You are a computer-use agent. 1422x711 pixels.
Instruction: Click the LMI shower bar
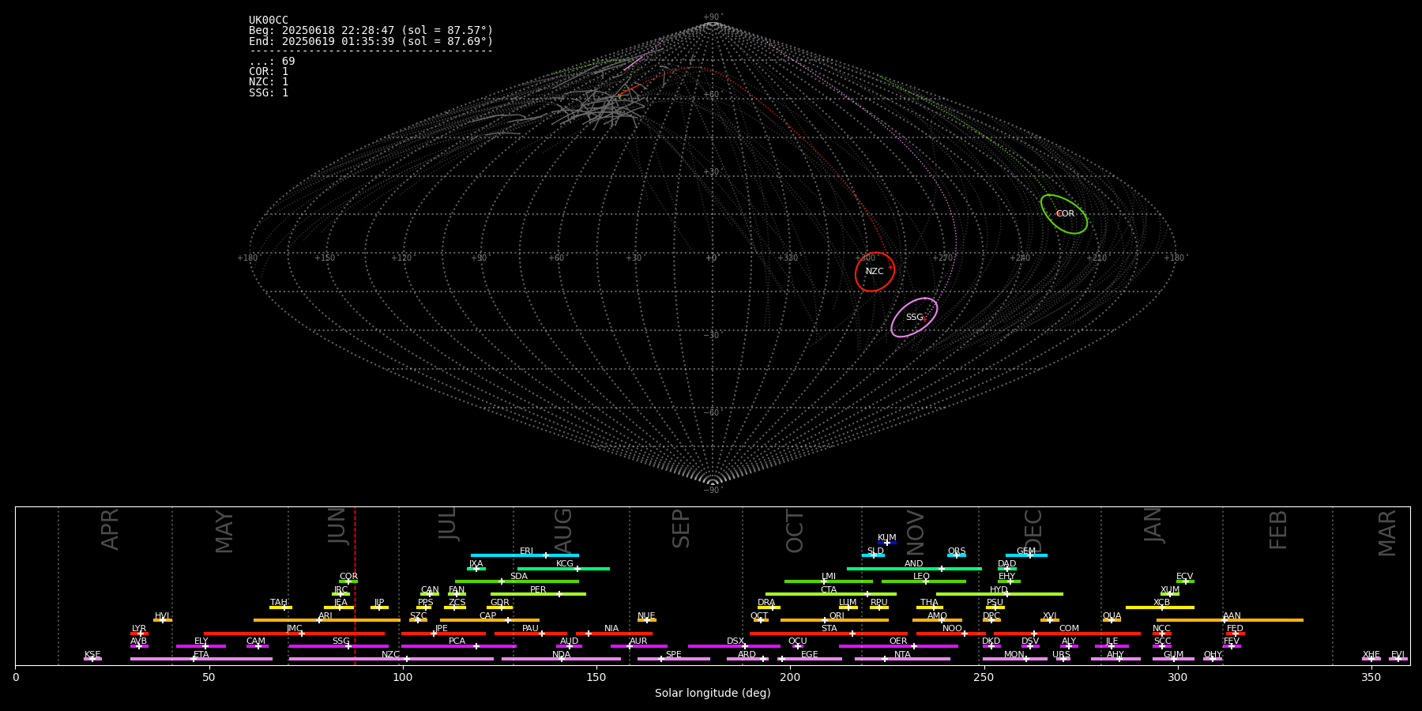pos(829,581)
